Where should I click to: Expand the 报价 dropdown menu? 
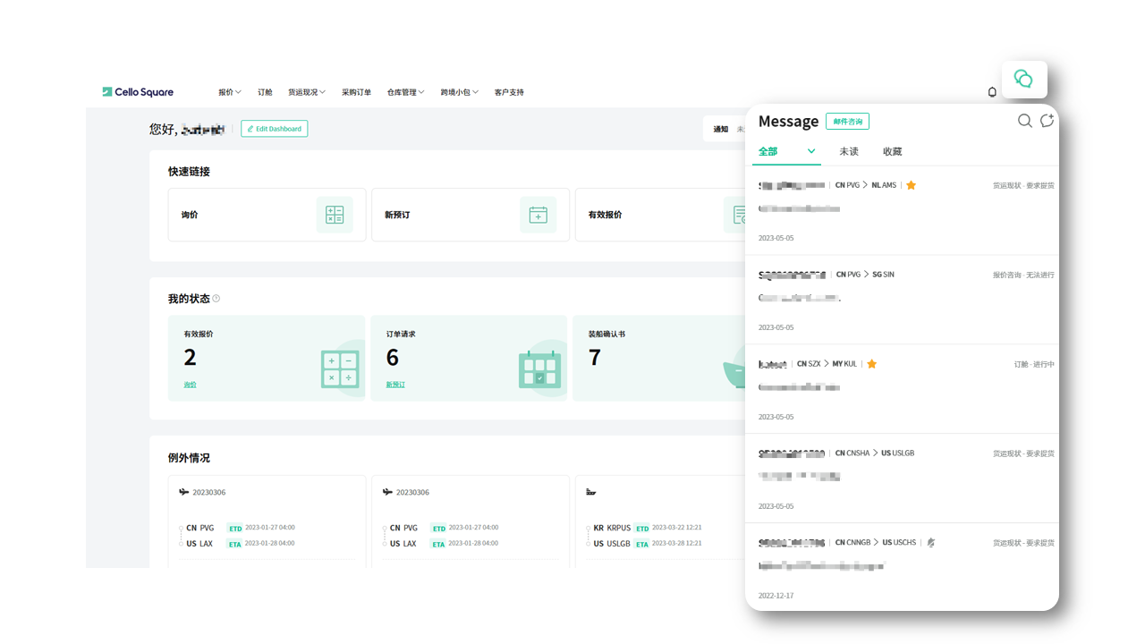coord(230,92)
